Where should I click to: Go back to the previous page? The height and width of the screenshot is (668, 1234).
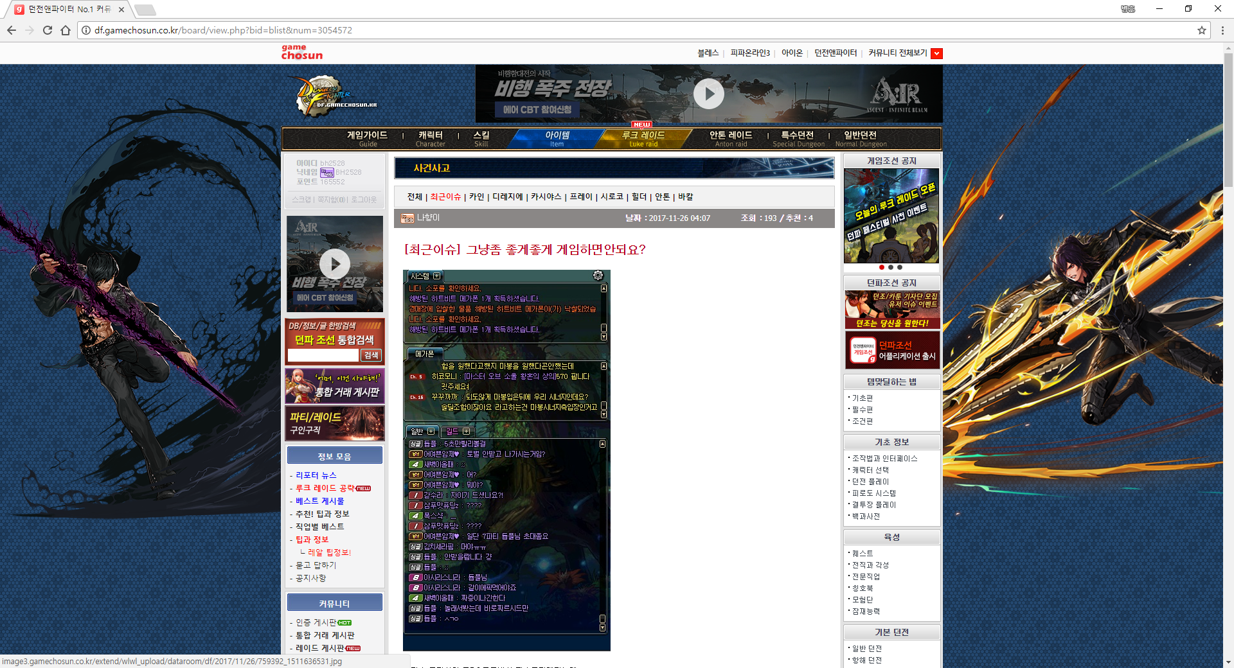(x=12, y=30)
